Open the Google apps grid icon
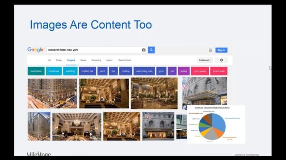The height and width of the screenshot is (160, 286). coord(210,50)
